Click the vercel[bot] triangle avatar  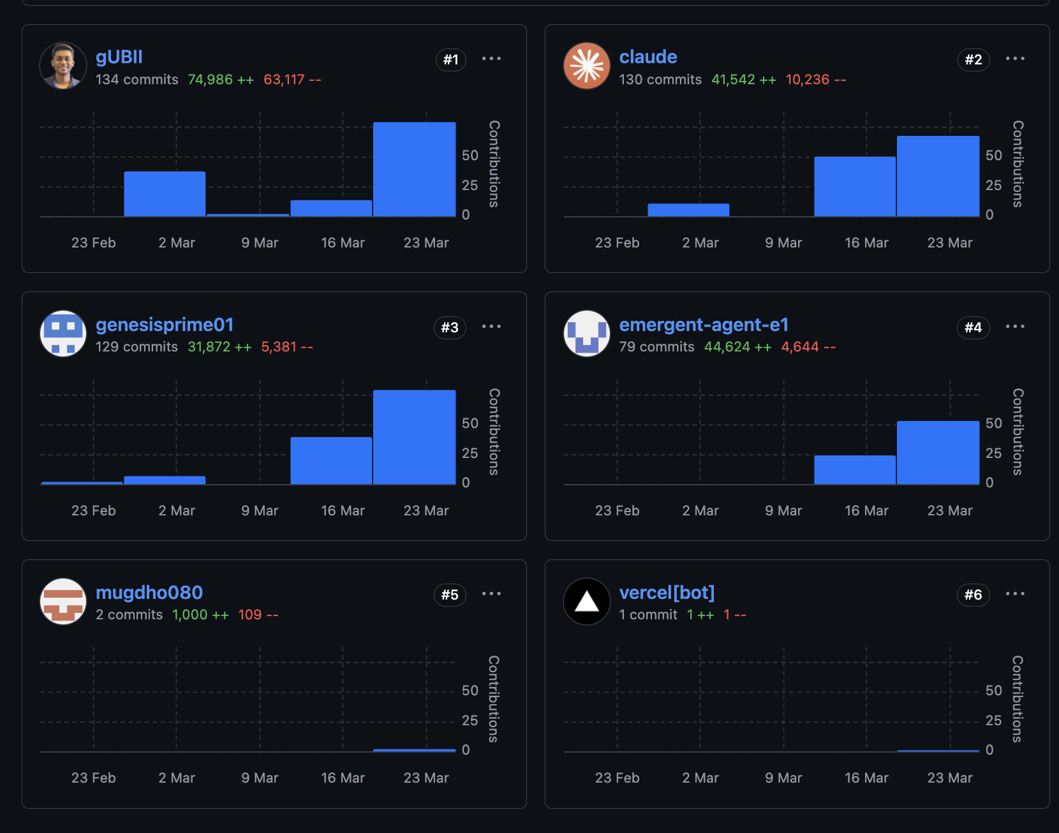click(586, 601)
